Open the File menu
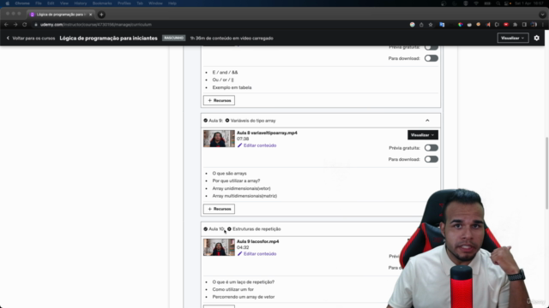Viewport: 549px width, 308px height. pyautogui.click(x=38, y=3)
